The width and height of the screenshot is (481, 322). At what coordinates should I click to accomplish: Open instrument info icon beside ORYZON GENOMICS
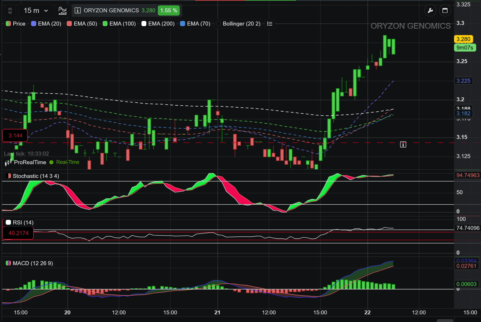pos(77,11)
